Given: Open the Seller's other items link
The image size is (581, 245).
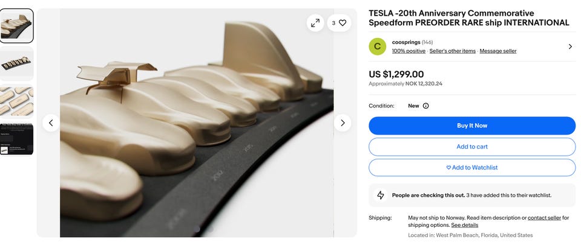Looking at the screenshot, I should point(452,51).
